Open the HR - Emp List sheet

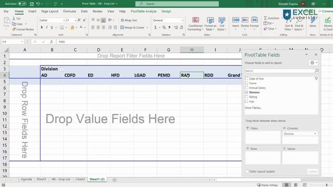(x=61, y=179)
